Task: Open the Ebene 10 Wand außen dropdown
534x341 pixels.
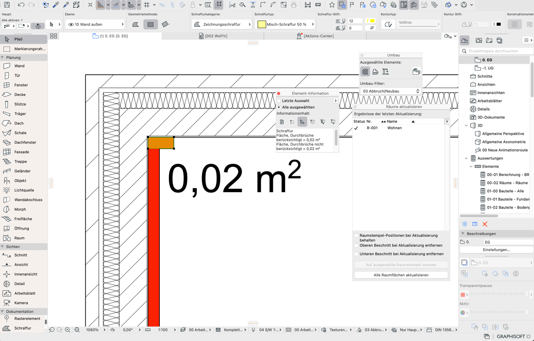Action: pyautogui.click(x=95, y=25)
